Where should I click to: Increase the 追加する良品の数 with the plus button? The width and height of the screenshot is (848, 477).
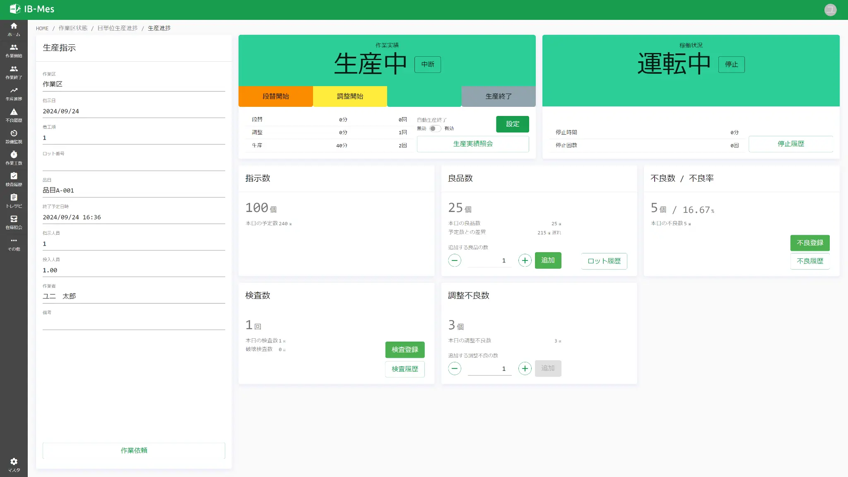pos(525,260)
